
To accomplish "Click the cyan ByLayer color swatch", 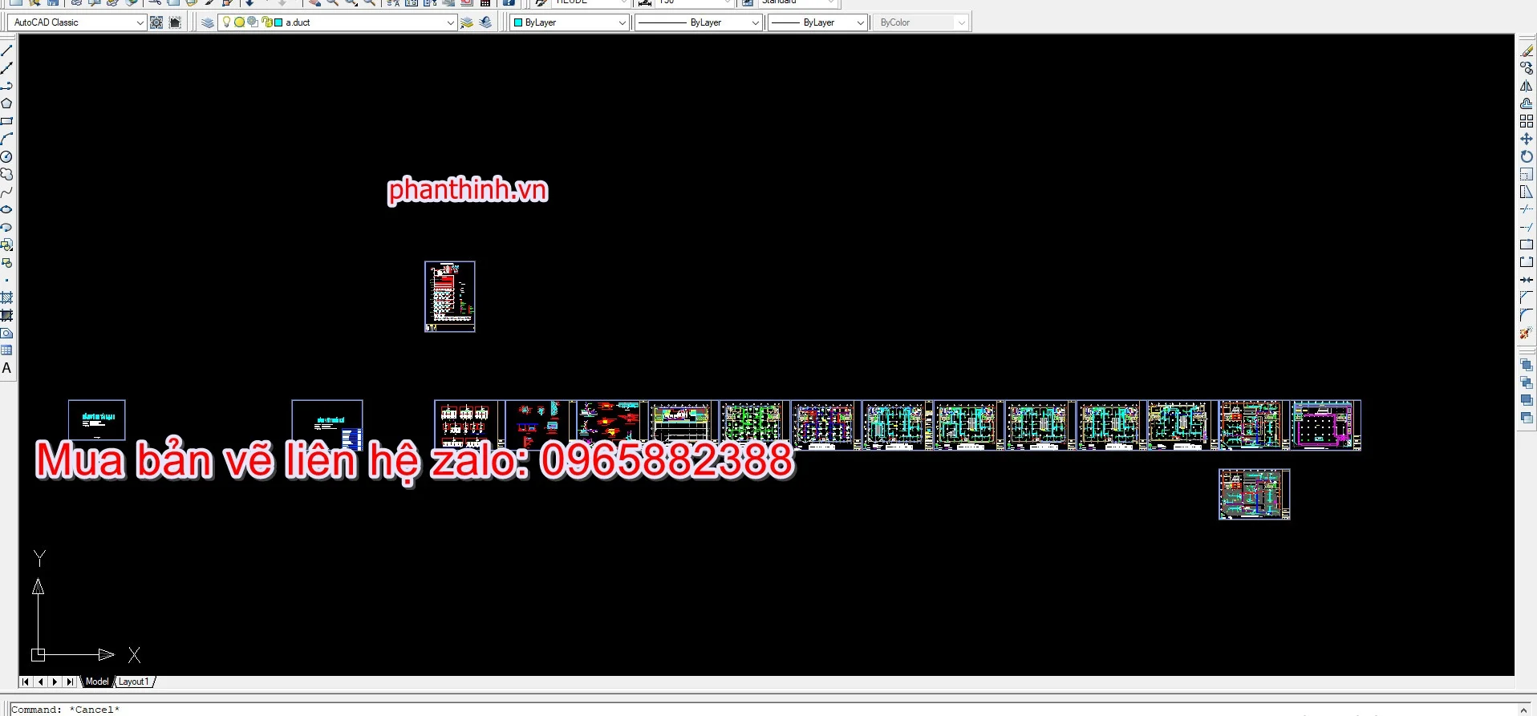I will tap(518, 22).
